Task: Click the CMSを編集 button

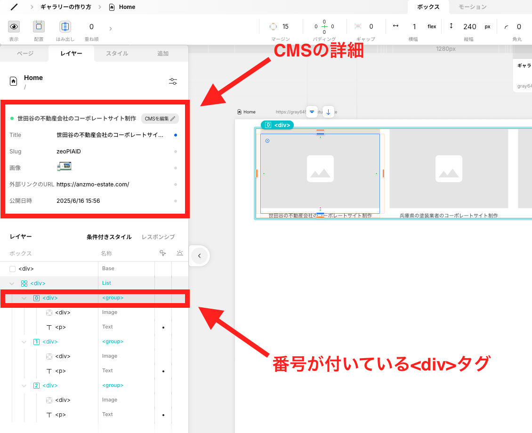Action: pos(160,118)
